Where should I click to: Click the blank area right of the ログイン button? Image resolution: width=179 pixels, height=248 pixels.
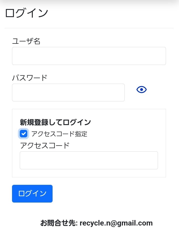(x=113, y=194)
